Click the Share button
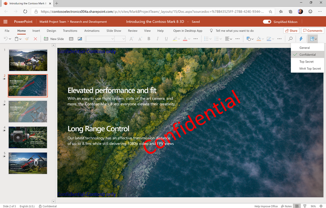 [291, 31]
